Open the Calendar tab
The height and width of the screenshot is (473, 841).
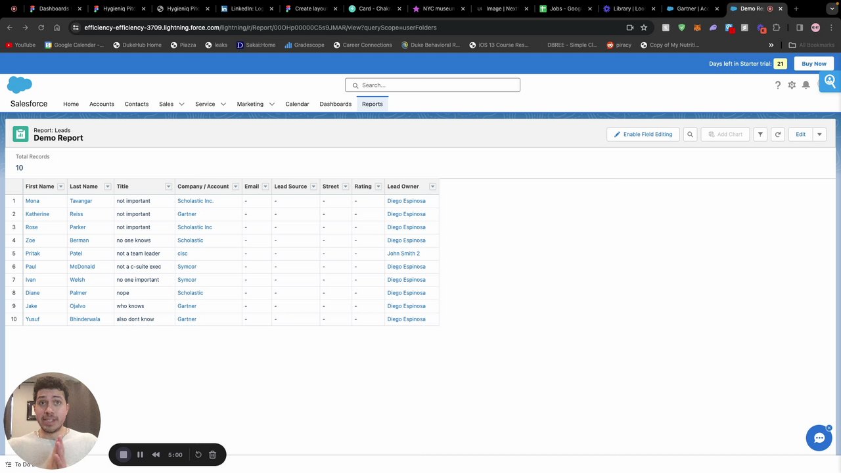tap(297, 104)
